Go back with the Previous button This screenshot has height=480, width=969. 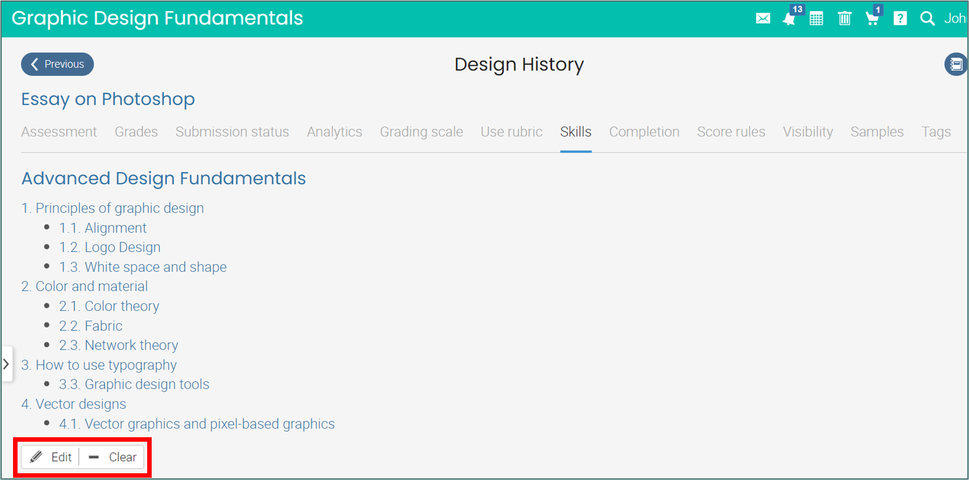pos(57,64)
